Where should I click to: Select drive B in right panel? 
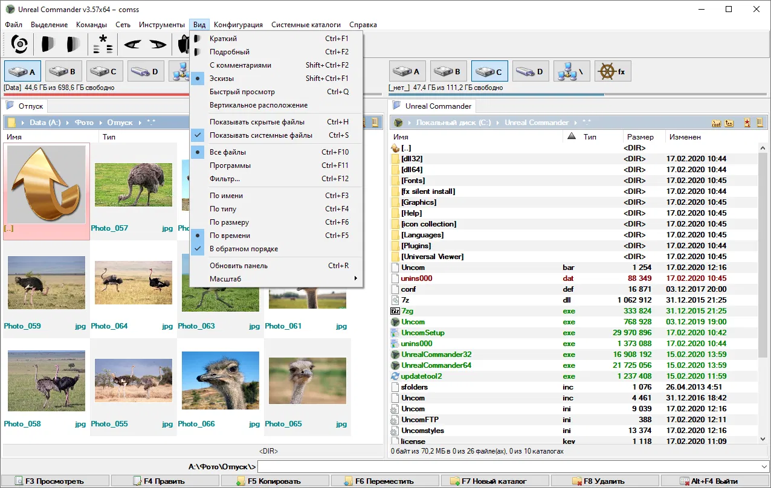tap(449, 71)
